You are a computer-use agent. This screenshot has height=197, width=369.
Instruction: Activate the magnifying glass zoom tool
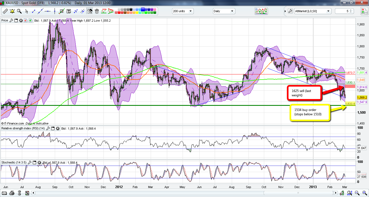[x=19, y=11]
